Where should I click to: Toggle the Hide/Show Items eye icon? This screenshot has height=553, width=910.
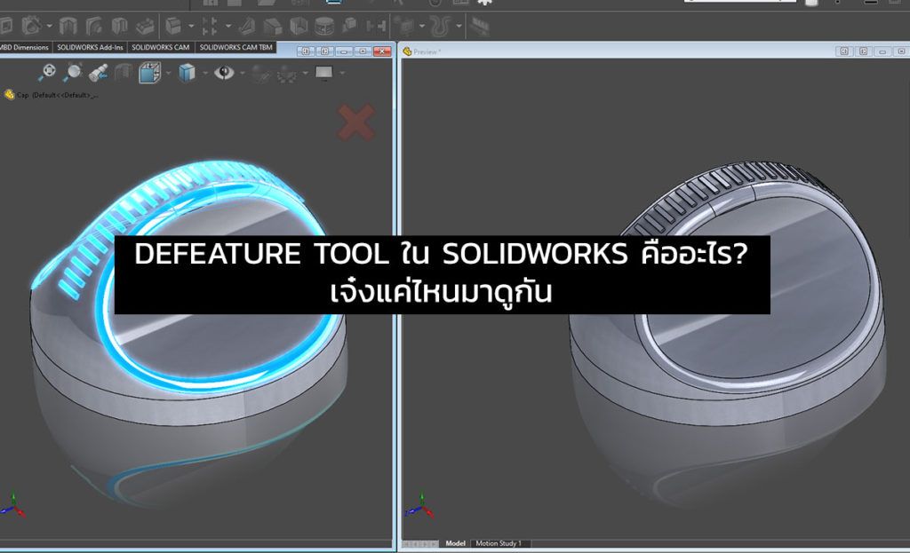[x=224, y=73]
